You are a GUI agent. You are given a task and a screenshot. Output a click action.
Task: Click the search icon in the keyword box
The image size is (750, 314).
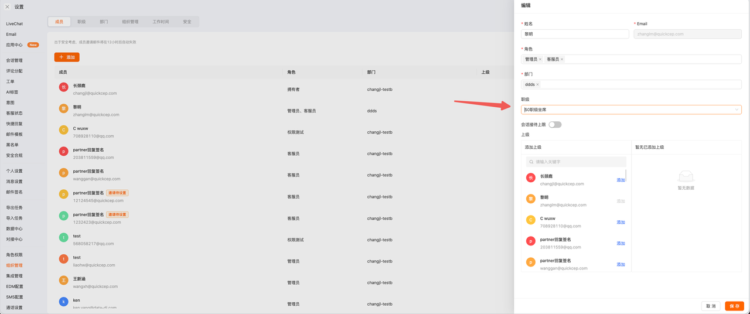531,162
